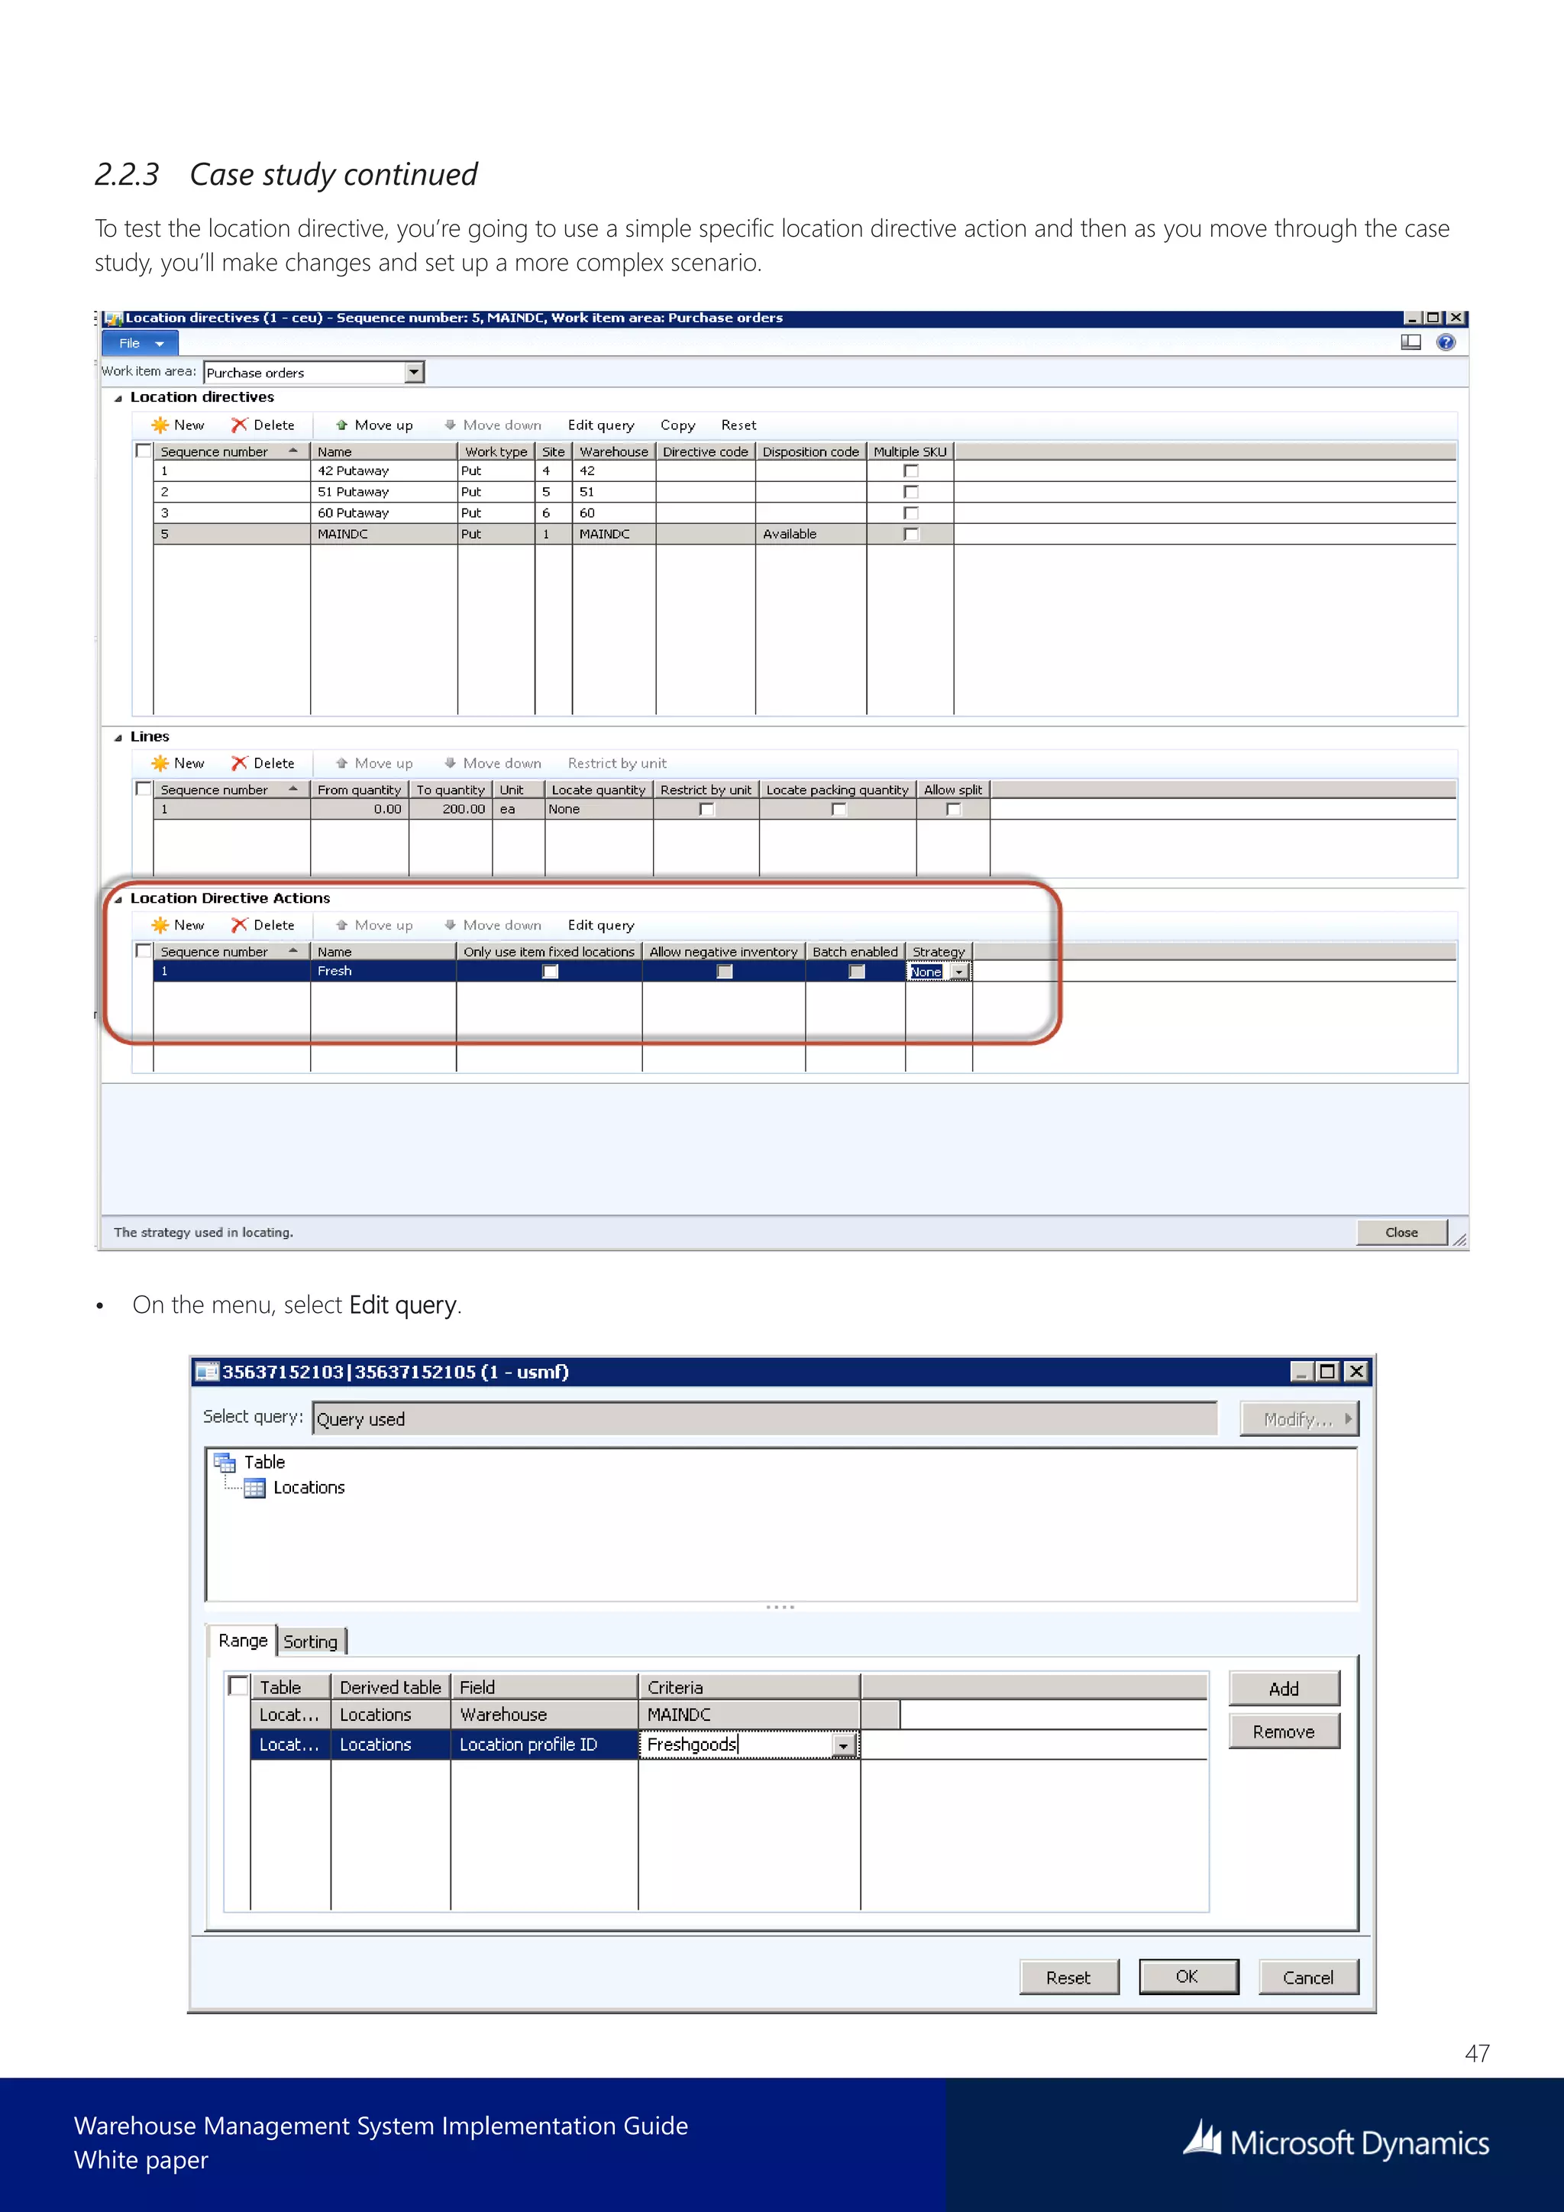Toggle Multiple SKU checkbox for 51 Putaway
Viewport: 1564px width, 2212px height.
tap(910, 493)
